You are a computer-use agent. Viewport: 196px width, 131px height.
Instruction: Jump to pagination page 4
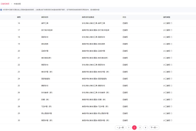(145, 127)
